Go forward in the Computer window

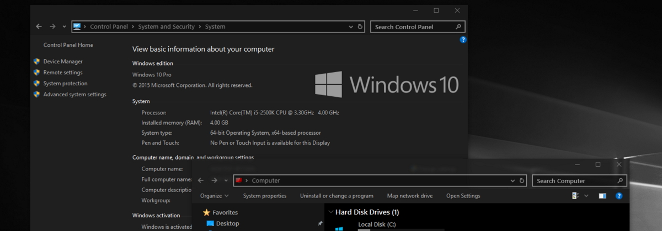coord(215,180)
